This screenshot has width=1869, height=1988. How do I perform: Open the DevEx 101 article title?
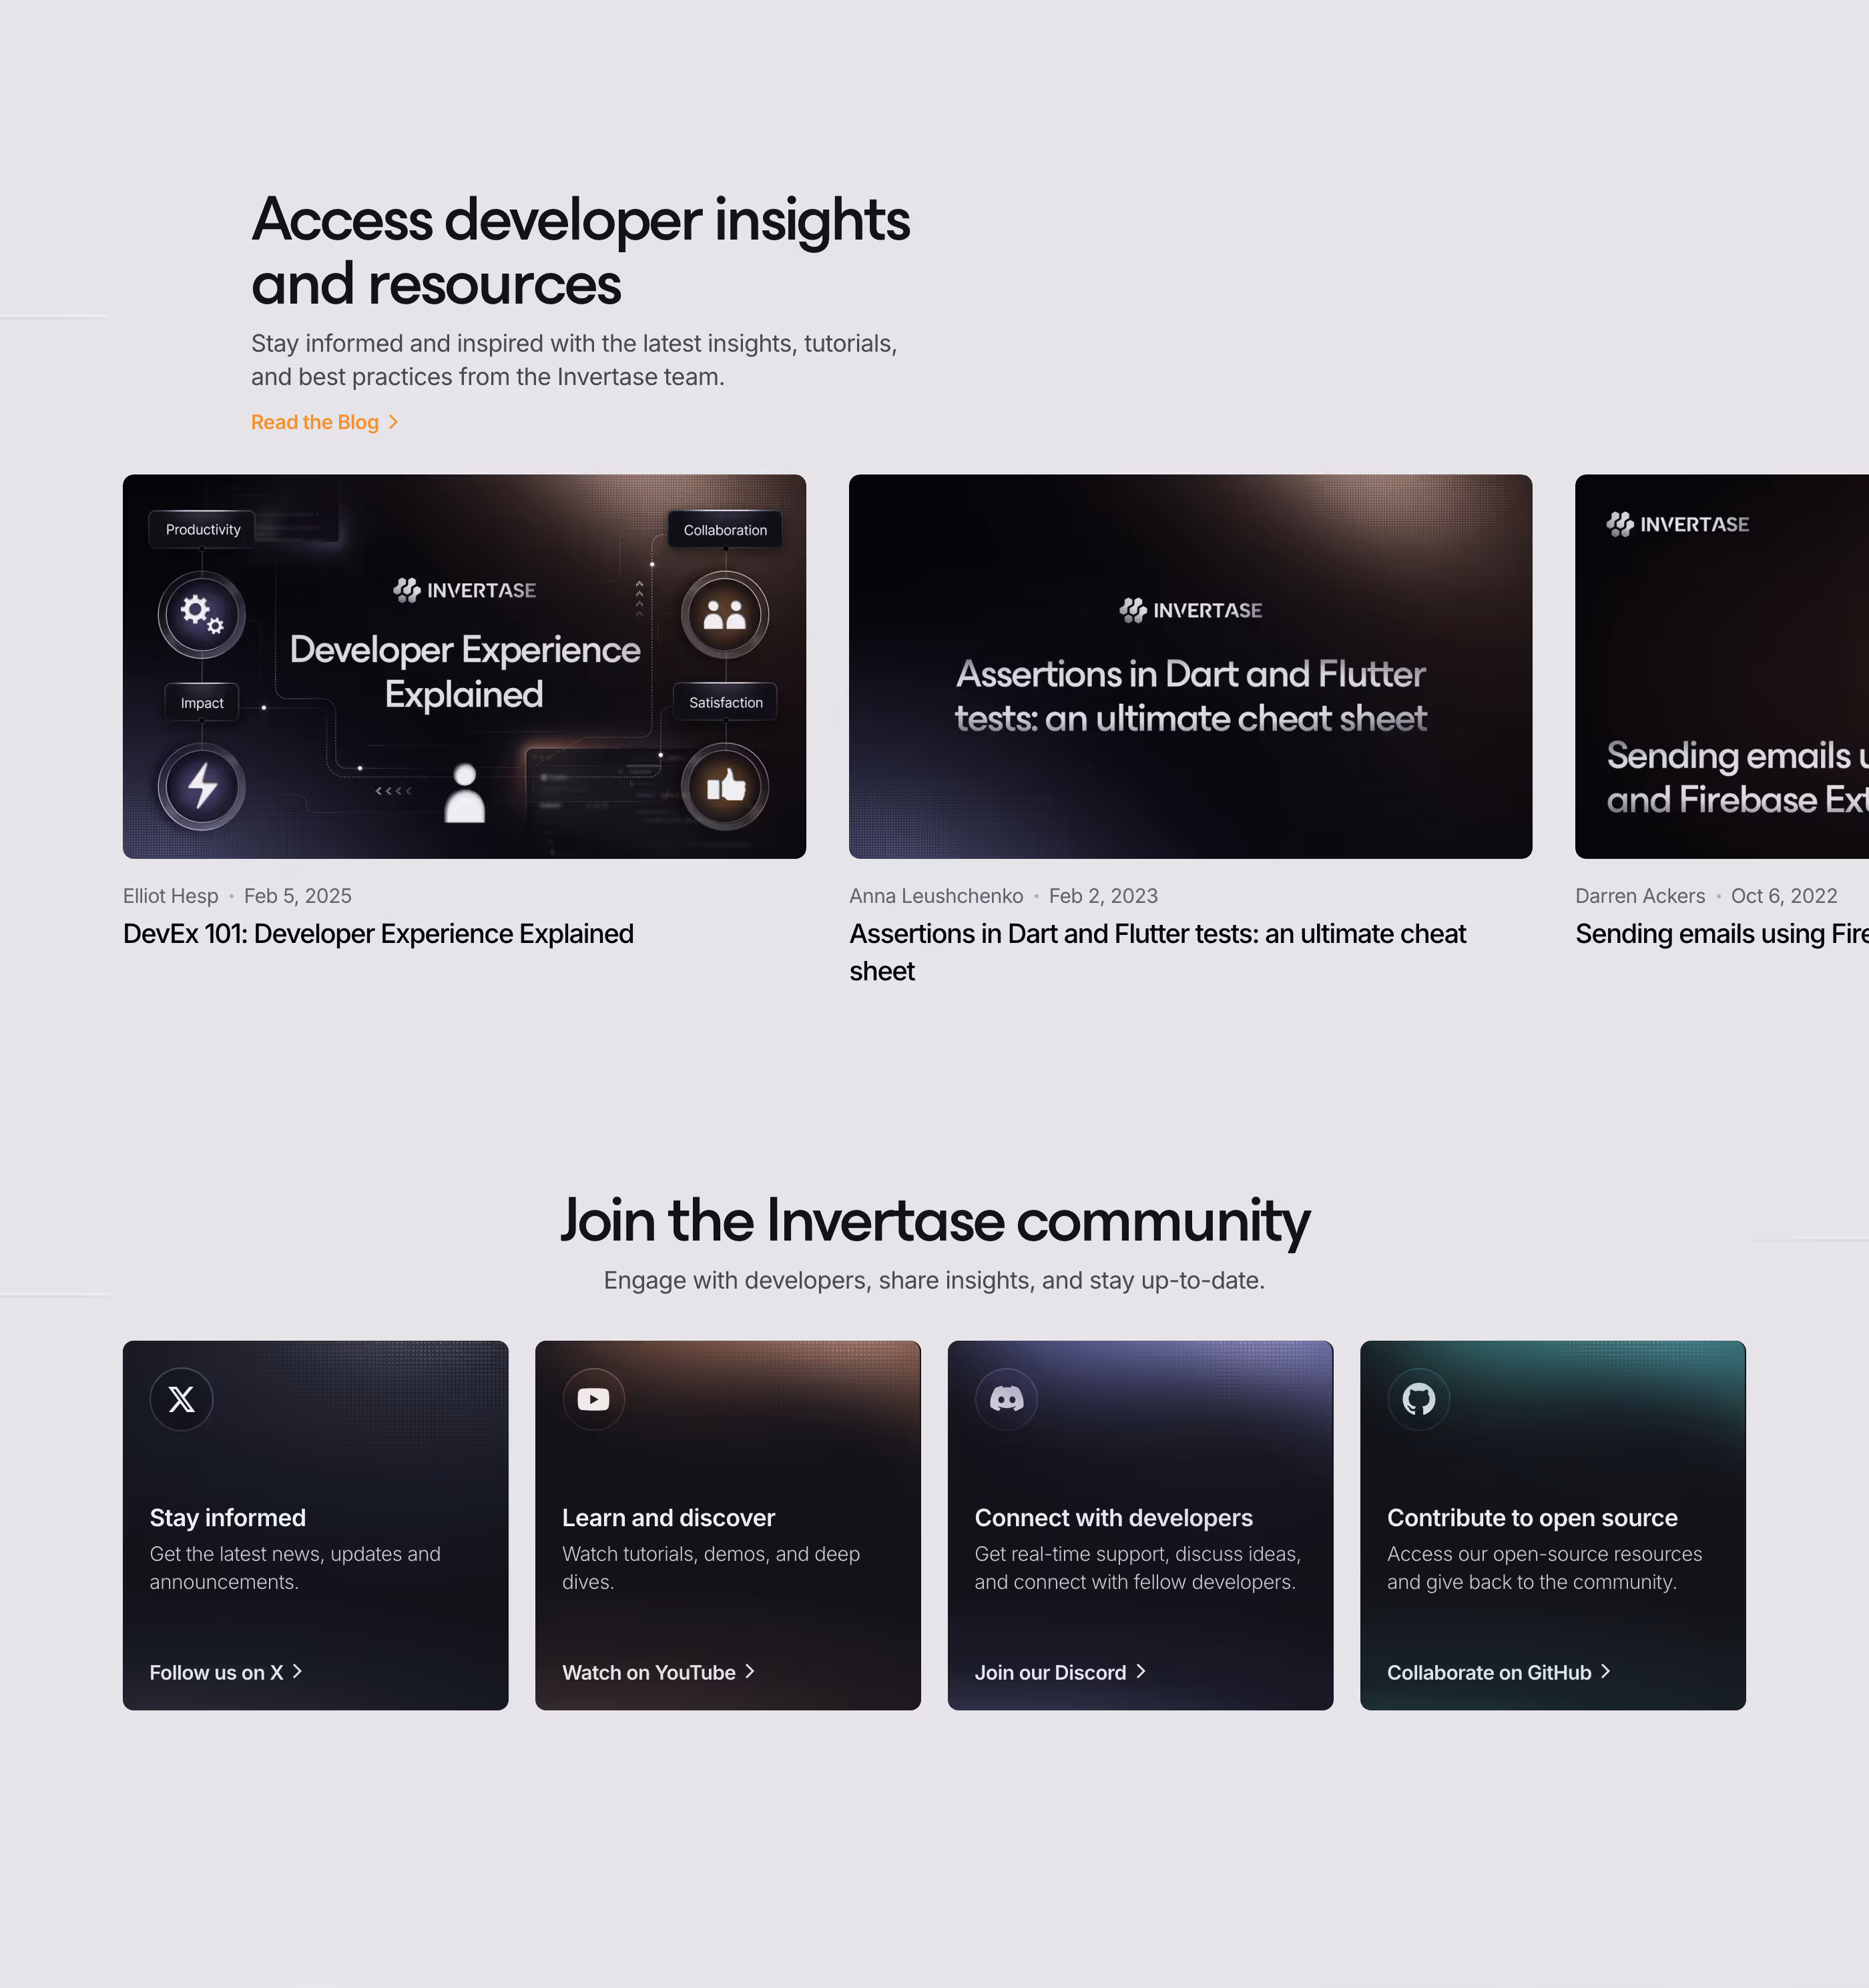point(378,934)
